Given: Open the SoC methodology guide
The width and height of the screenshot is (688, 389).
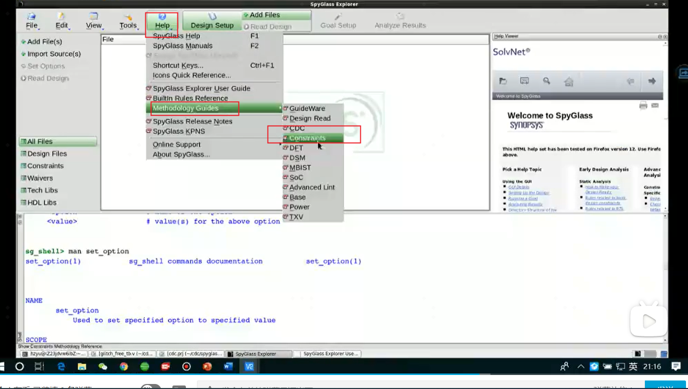Looking at the screenshot, I should [x=312, y=177].
